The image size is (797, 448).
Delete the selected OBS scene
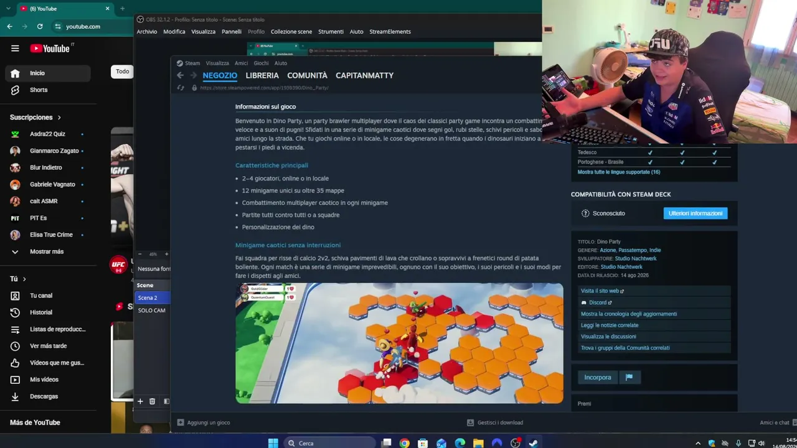click(x=152, y=401)
